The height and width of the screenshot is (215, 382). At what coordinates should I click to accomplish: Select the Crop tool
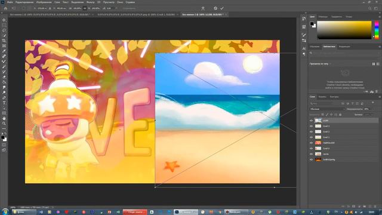(4, 41)
